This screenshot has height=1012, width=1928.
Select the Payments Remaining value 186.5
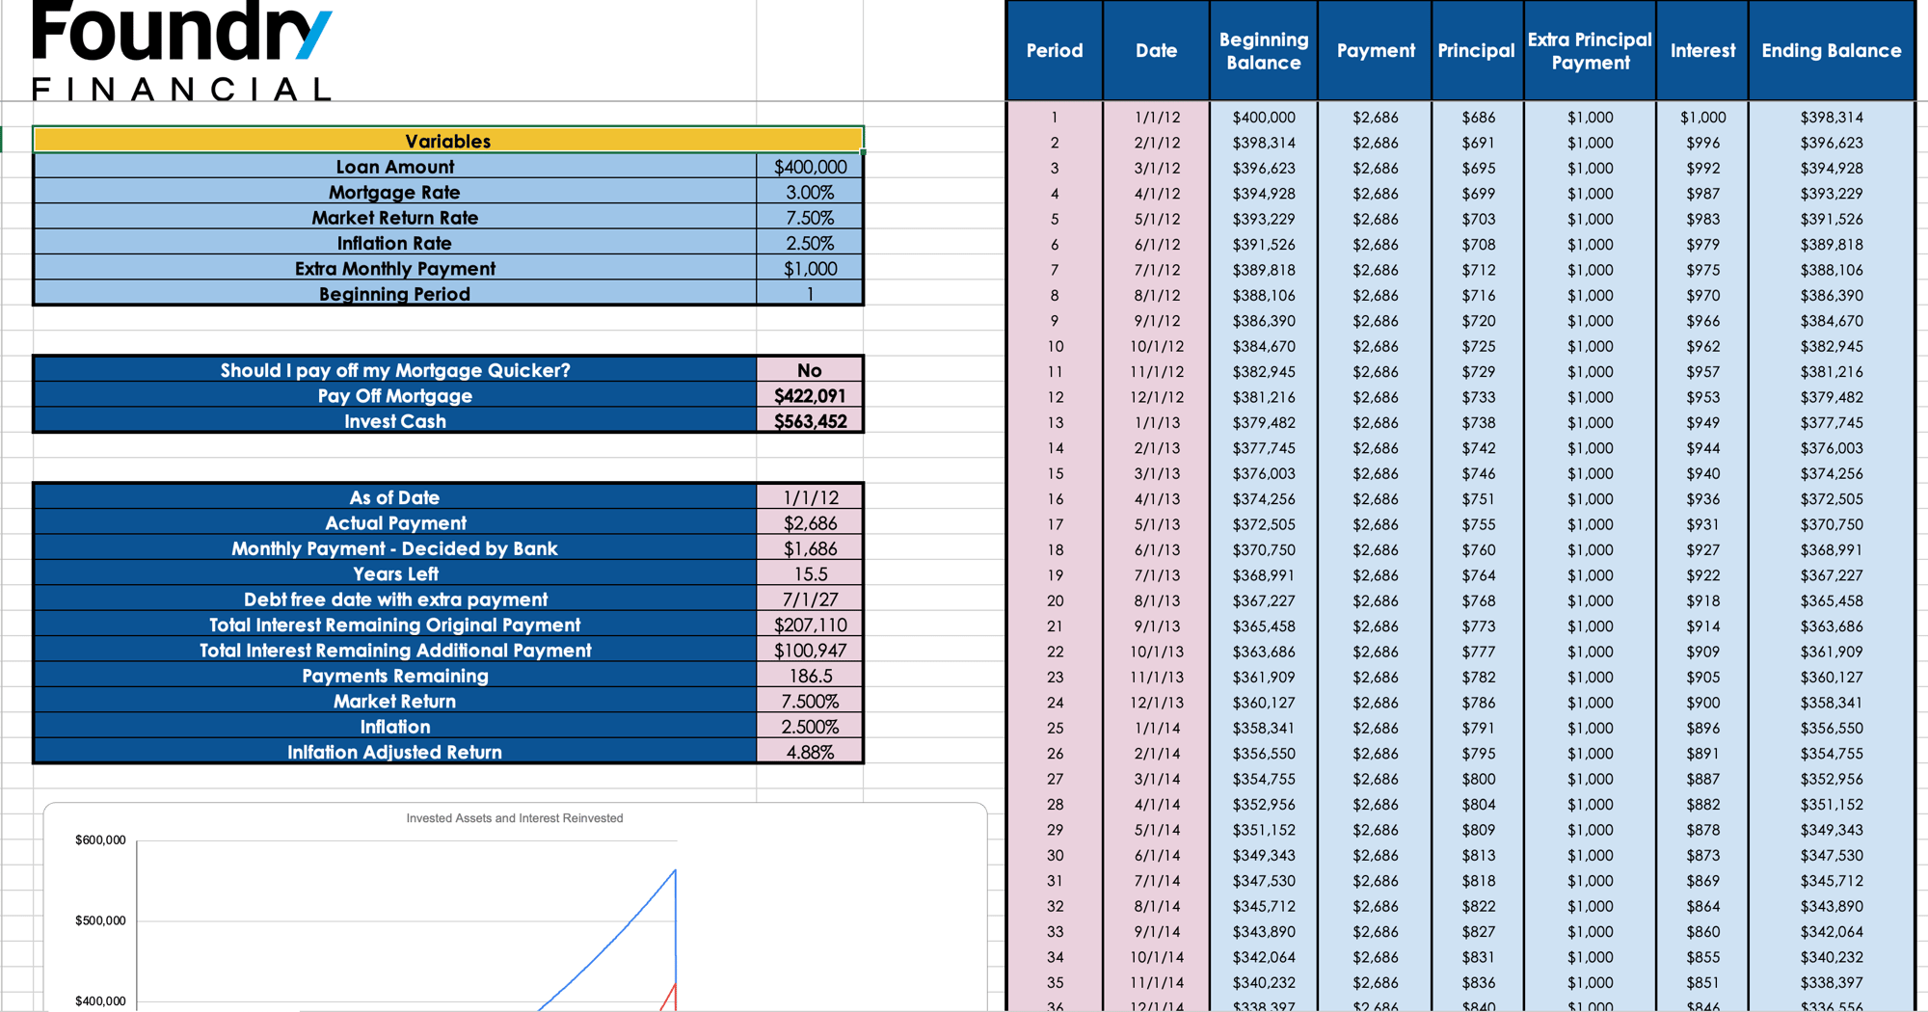tap(810, 676)
